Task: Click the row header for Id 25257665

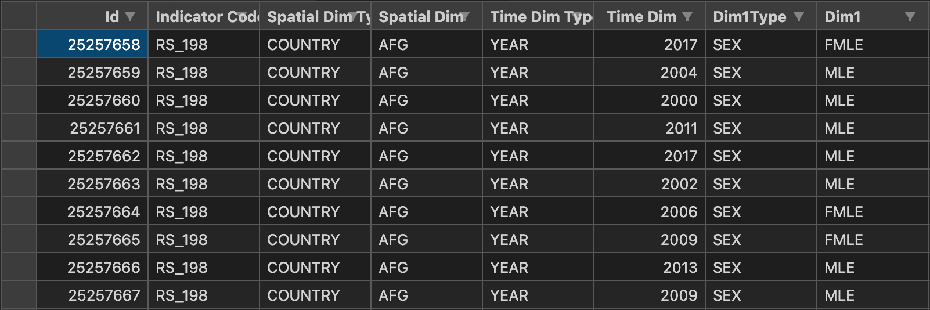Action: tap(19, 239)
